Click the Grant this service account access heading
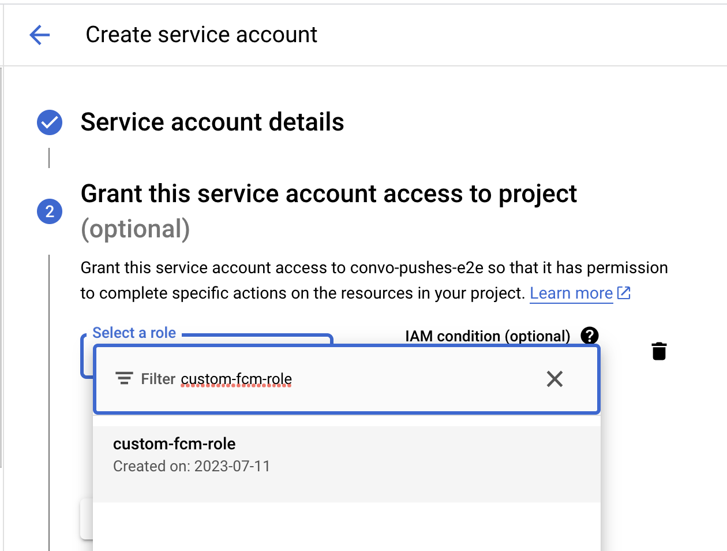This screenshot has height=551, width=727. pyautogui.click(x=329, y=193)
